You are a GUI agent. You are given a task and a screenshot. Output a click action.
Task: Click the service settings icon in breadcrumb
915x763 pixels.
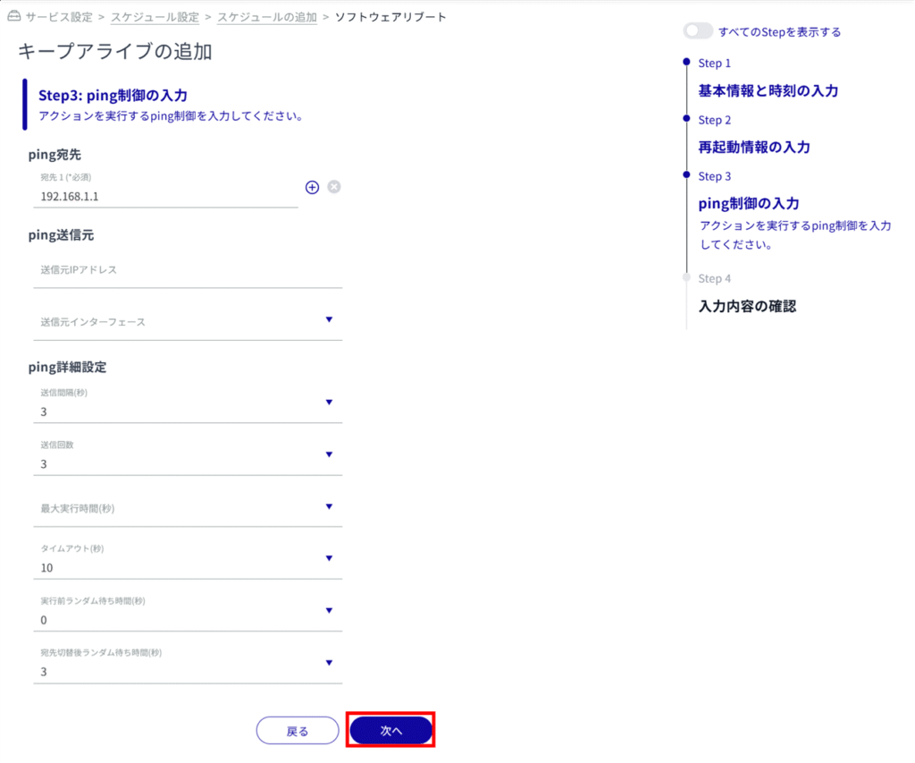(13, 17)
